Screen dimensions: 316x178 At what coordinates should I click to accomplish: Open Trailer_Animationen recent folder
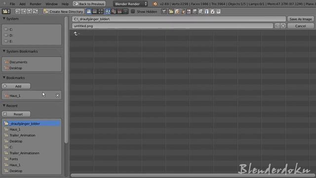click(32, 153)
